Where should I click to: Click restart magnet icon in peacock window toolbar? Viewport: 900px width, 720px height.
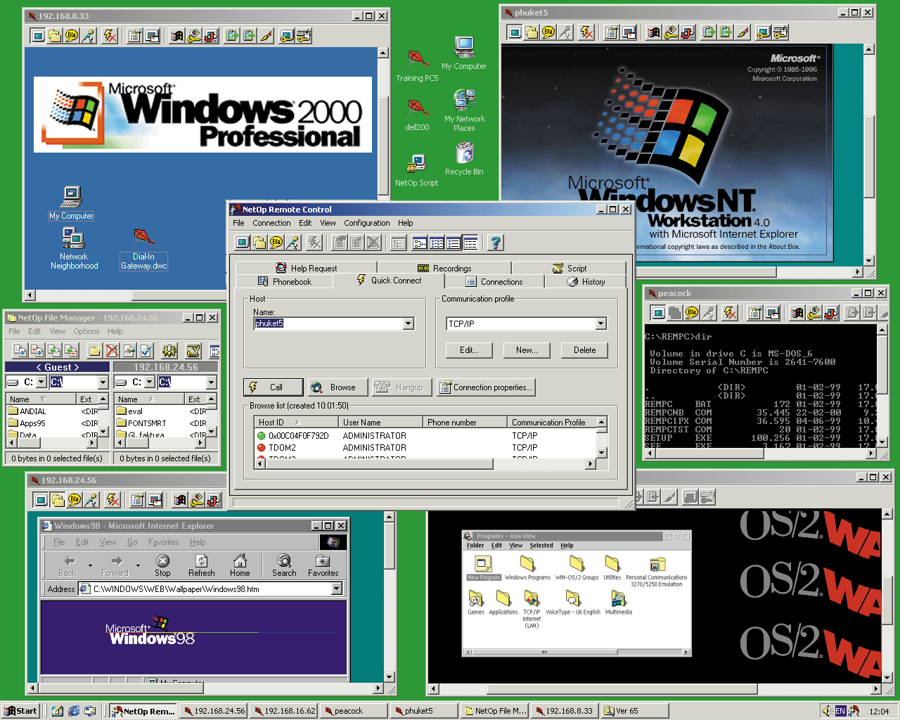tap(831, 313)
